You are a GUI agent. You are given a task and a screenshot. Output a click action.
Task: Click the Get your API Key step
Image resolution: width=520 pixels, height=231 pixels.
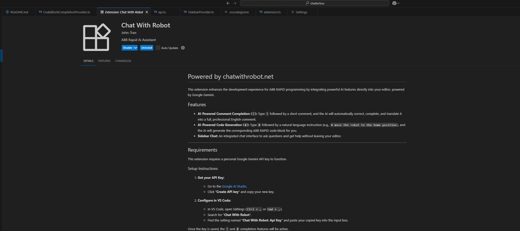point(211,178)
